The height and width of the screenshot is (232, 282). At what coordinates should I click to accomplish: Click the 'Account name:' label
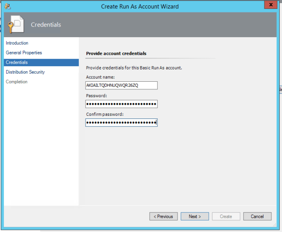pos(100,77)
